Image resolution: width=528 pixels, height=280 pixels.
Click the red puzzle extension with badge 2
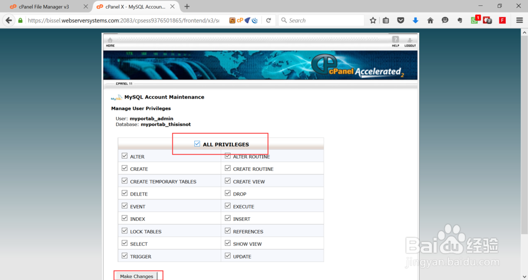[x=487, y=21]
